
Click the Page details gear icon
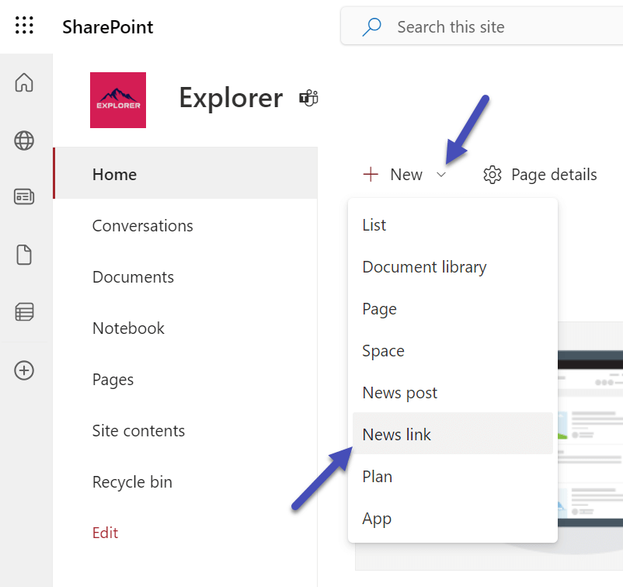click(x=492, y=175)
